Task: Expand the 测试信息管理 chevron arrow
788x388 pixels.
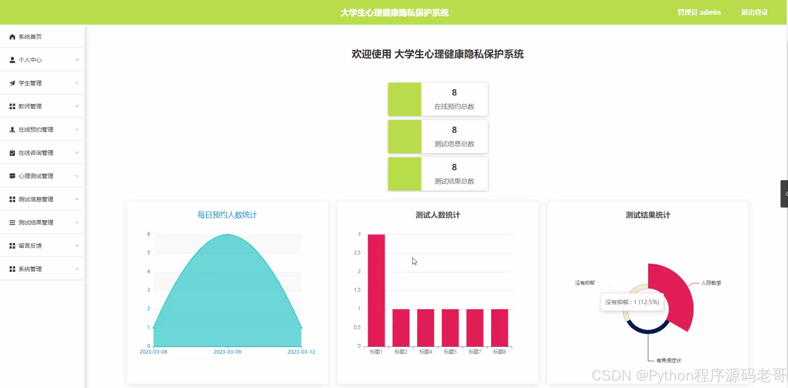Action: (x=77, y=199)
